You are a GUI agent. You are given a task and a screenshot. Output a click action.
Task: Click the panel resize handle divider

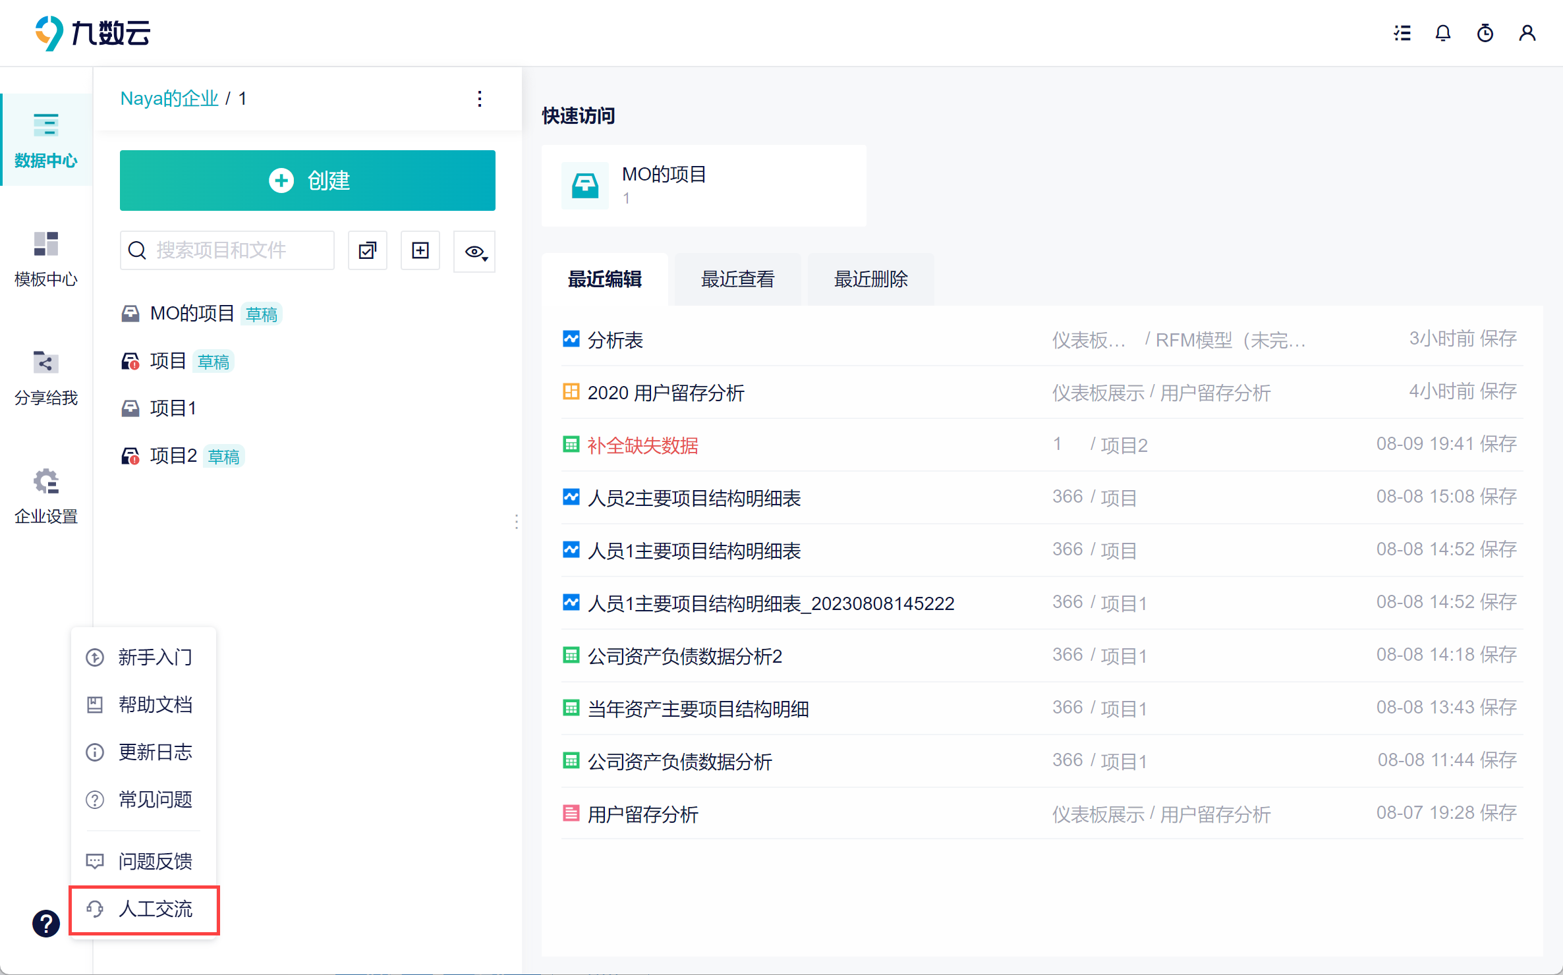517,522
